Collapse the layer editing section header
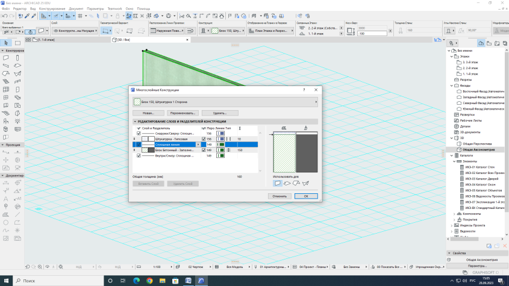The image size is (509, 286). click(x=135, y=122)
